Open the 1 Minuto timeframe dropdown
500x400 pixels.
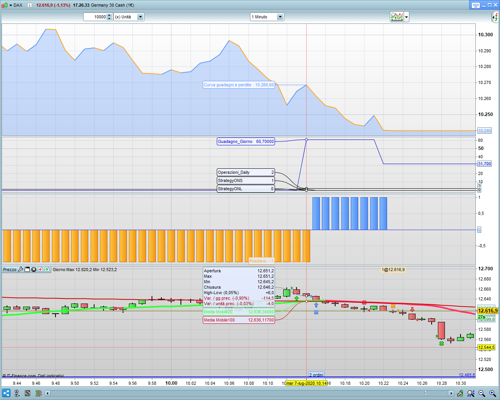[267, 17]
